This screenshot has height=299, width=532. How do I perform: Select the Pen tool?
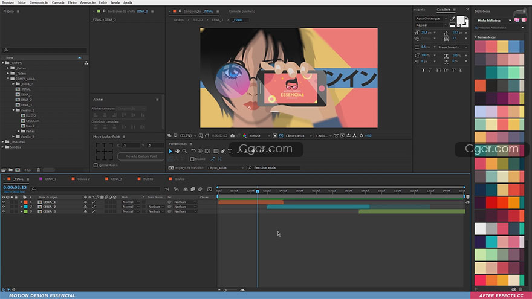click(x=223, y=151)
